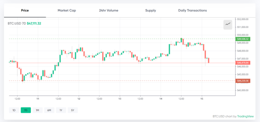
Task: Click the date label 15 on time axis
Action: pyautogui.click(x=202, y=99)
